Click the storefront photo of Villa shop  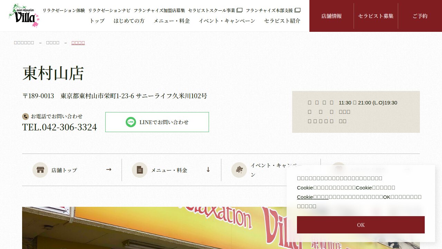click(x=221, y=228)
